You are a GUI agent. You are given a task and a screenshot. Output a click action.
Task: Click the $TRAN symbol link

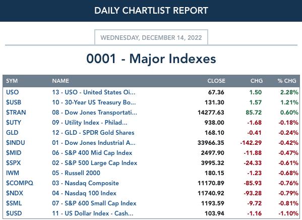[x=16, y=113]
